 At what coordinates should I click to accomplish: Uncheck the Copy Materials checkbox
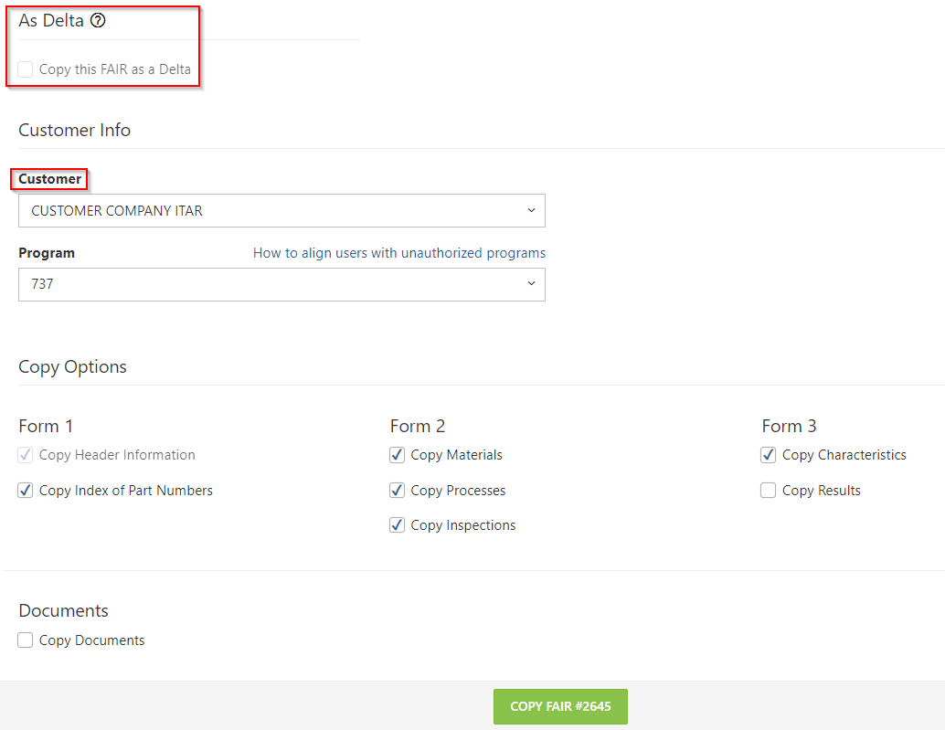[398, 455]
